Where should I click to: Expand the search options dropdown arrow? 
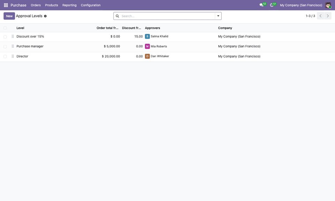[x=218, y=16]
